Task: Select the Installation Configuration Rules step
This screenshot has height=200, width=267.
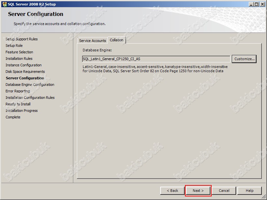Action: click(x=30, y=98)
